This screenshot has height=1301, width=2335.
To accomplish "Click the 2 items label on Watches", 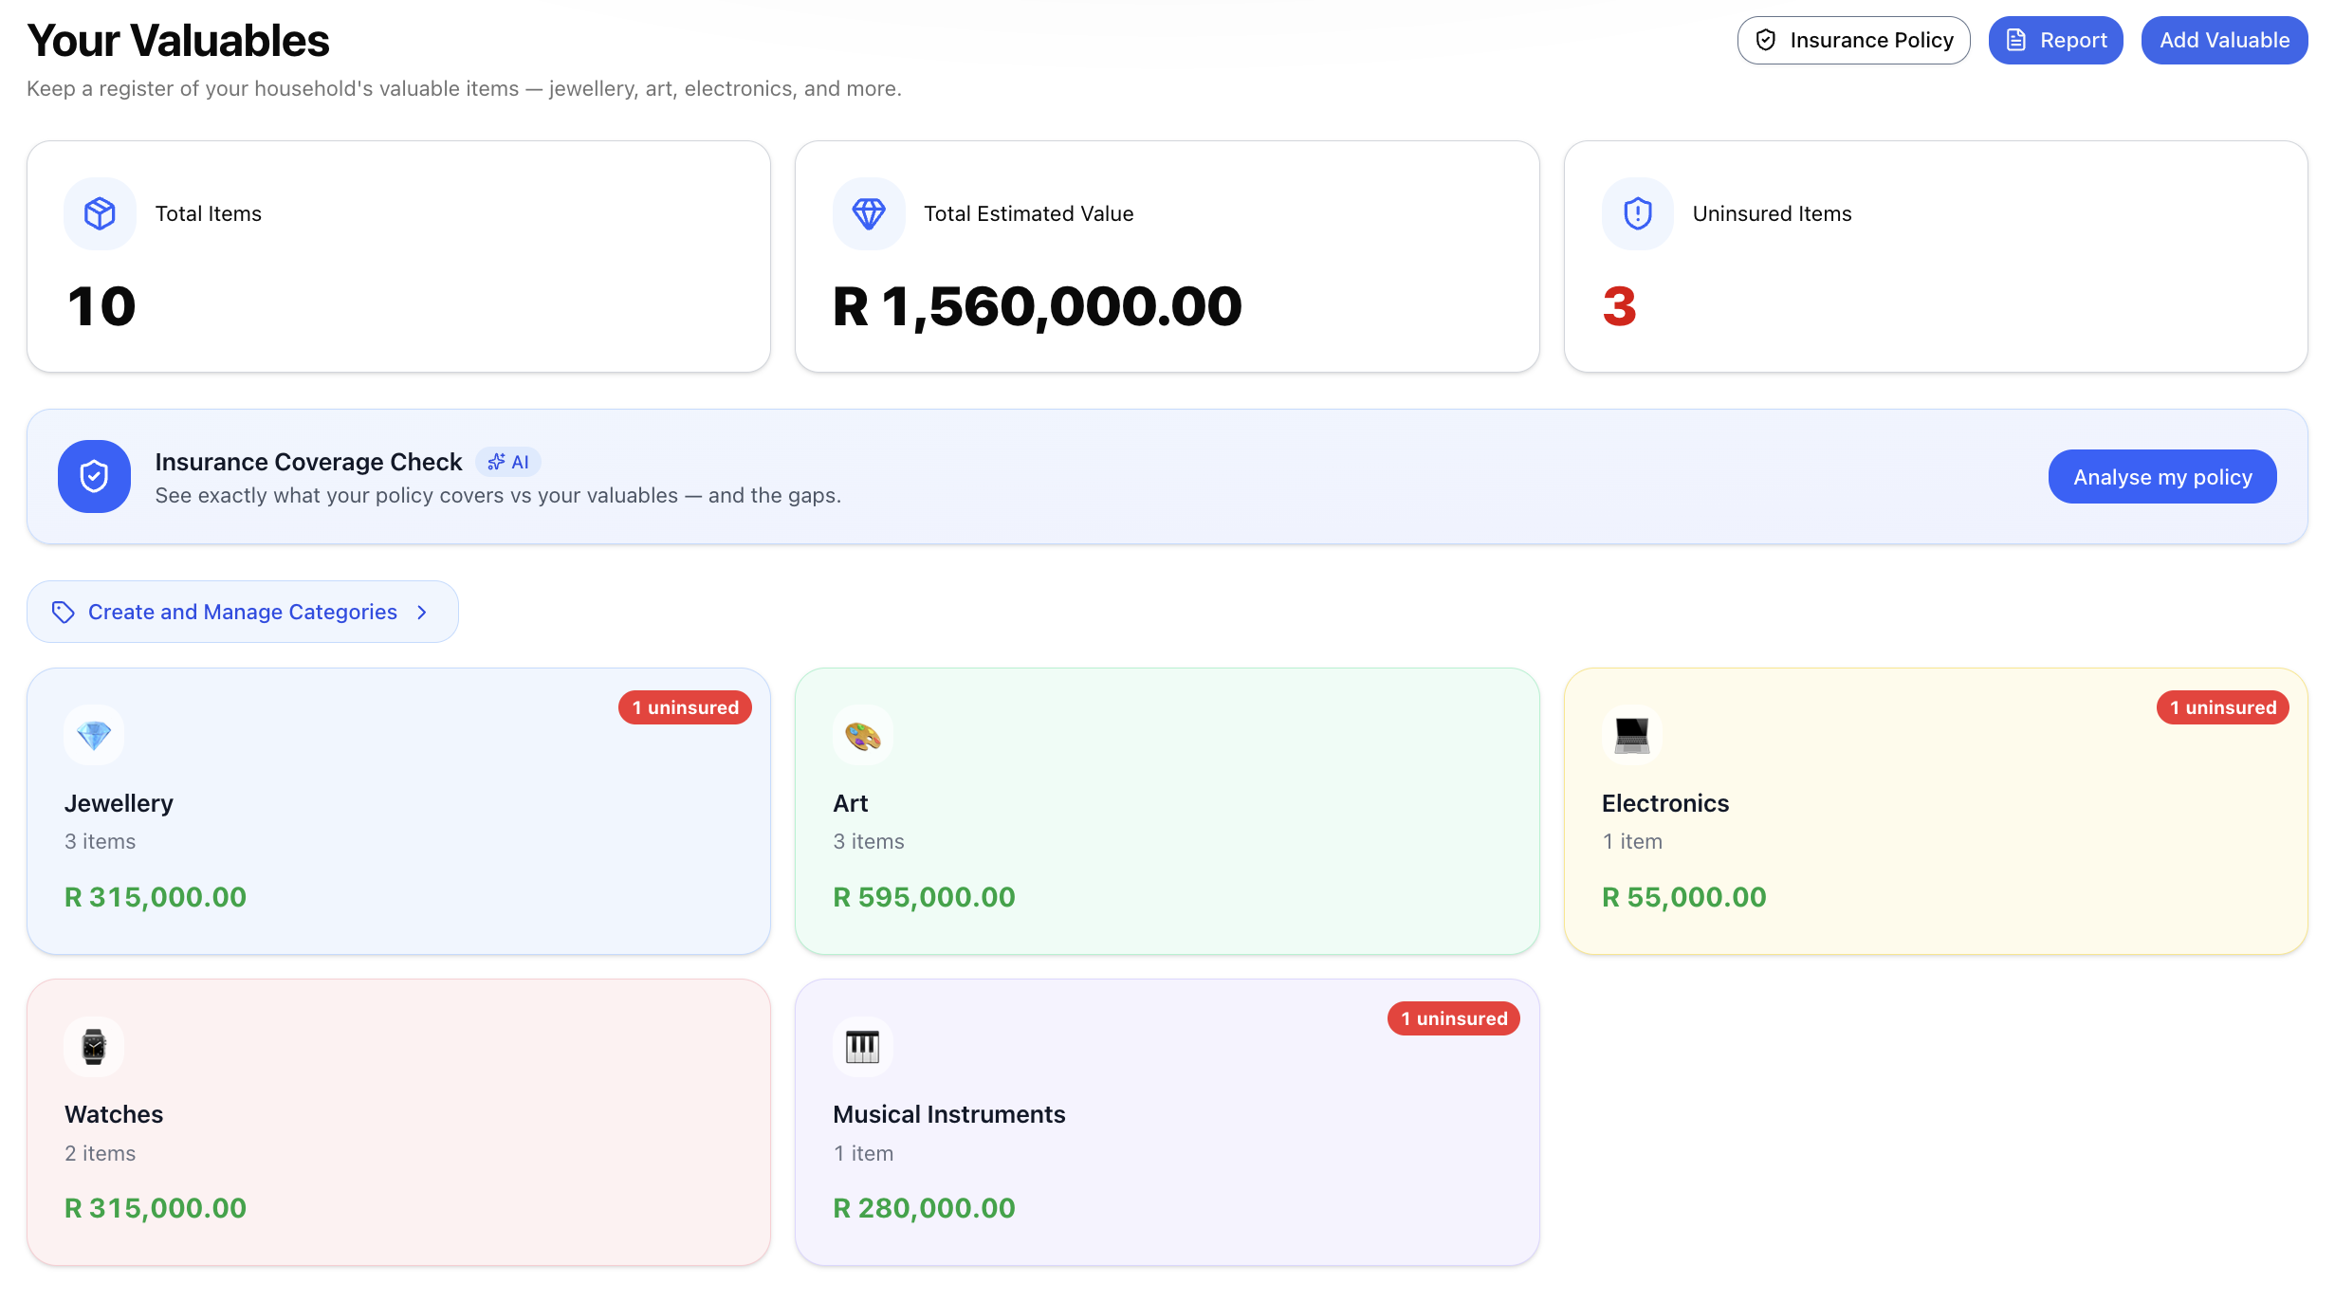I will tap(100, 1153).
